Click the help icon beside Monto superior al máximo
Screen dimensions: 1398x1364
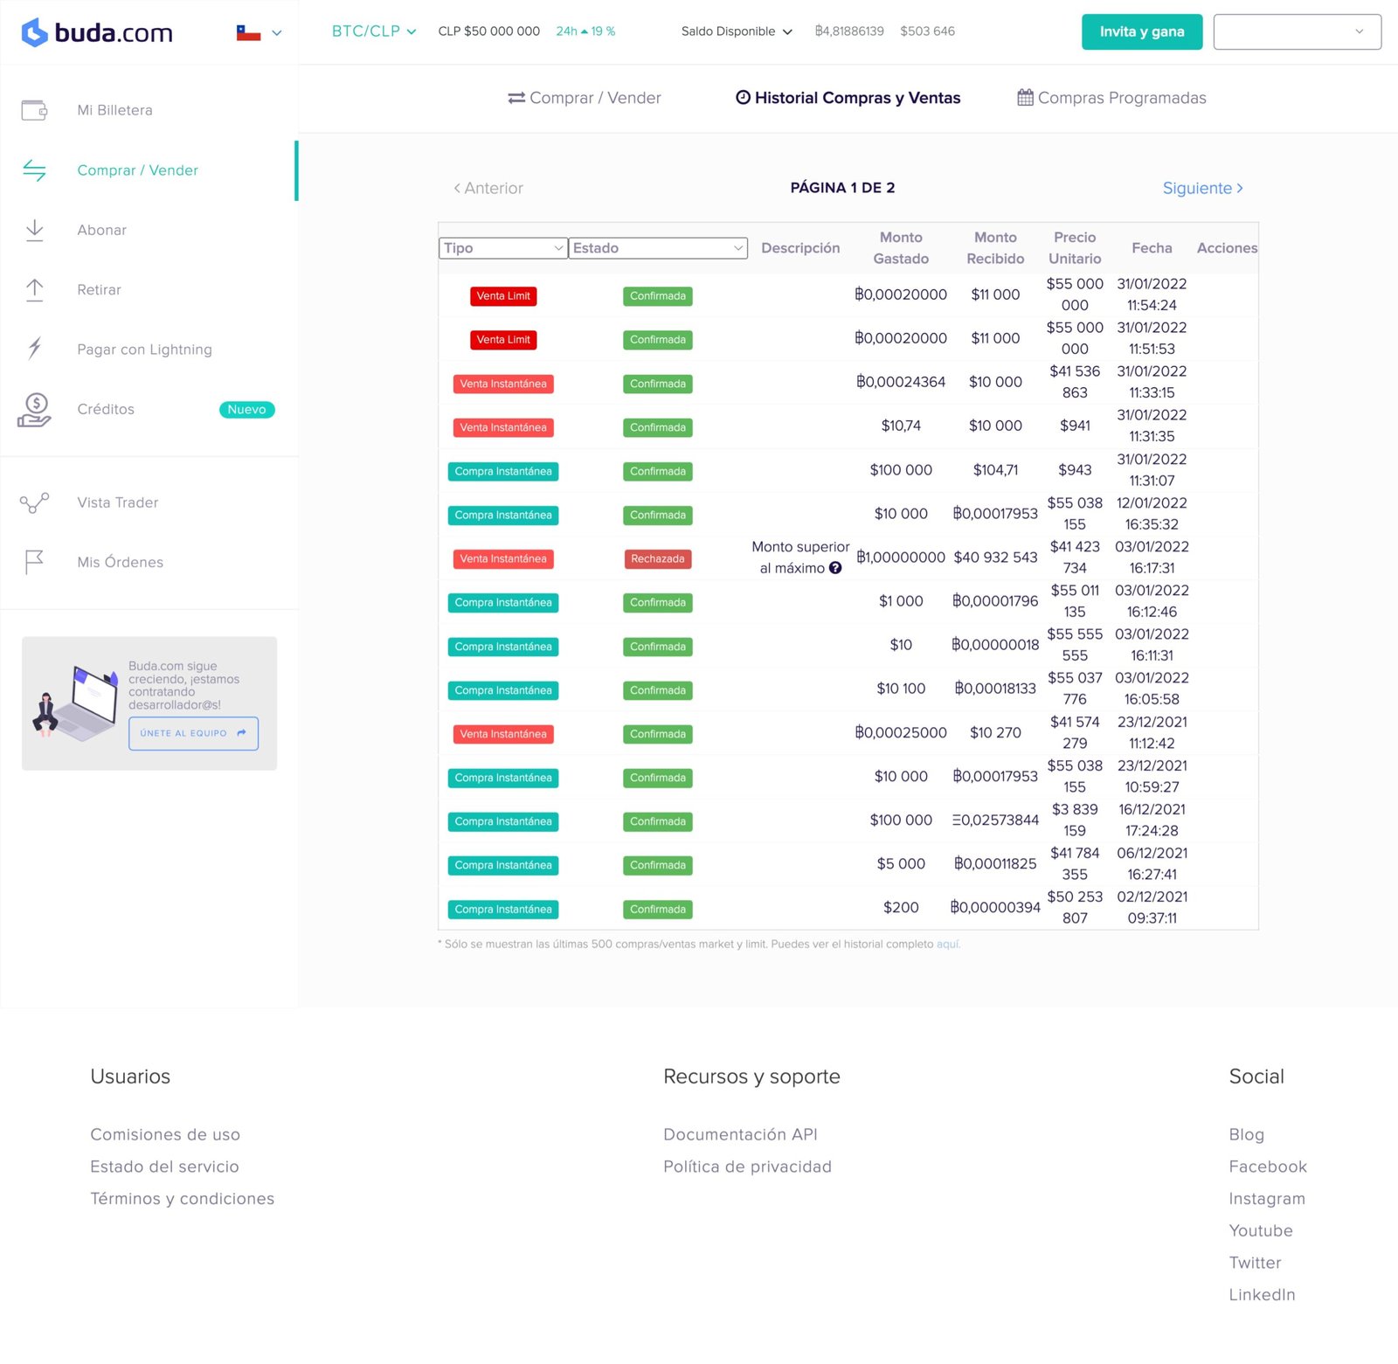(x=835, y=568)
